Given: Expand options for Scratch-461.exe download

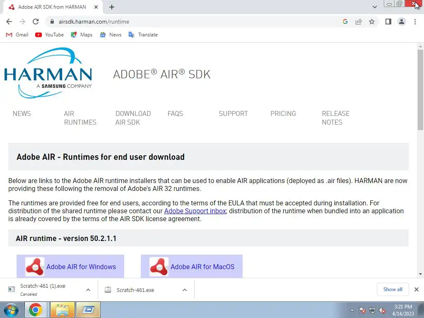Looking at the screenshot, I should [185, 290].
